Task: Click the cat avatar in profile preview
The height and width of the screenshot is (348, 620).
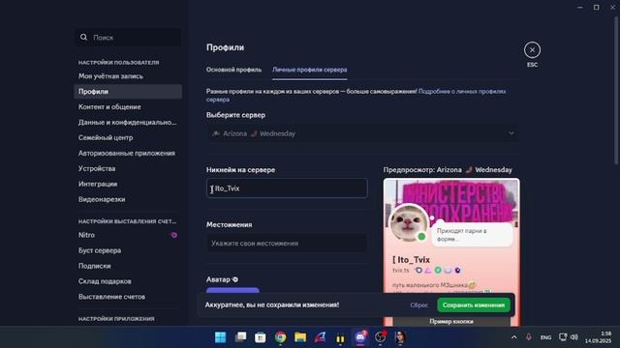Action: point(409,222)
